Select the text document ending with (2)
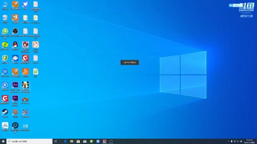The height and width of the screenshot is (144, 257). click(x=36, y=34)
